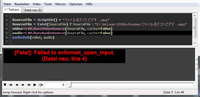Open the Optionen menu
The image size is (200, 97).
point(76,4)
